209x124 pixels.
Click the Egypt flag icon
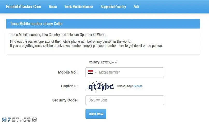point(90,72)
